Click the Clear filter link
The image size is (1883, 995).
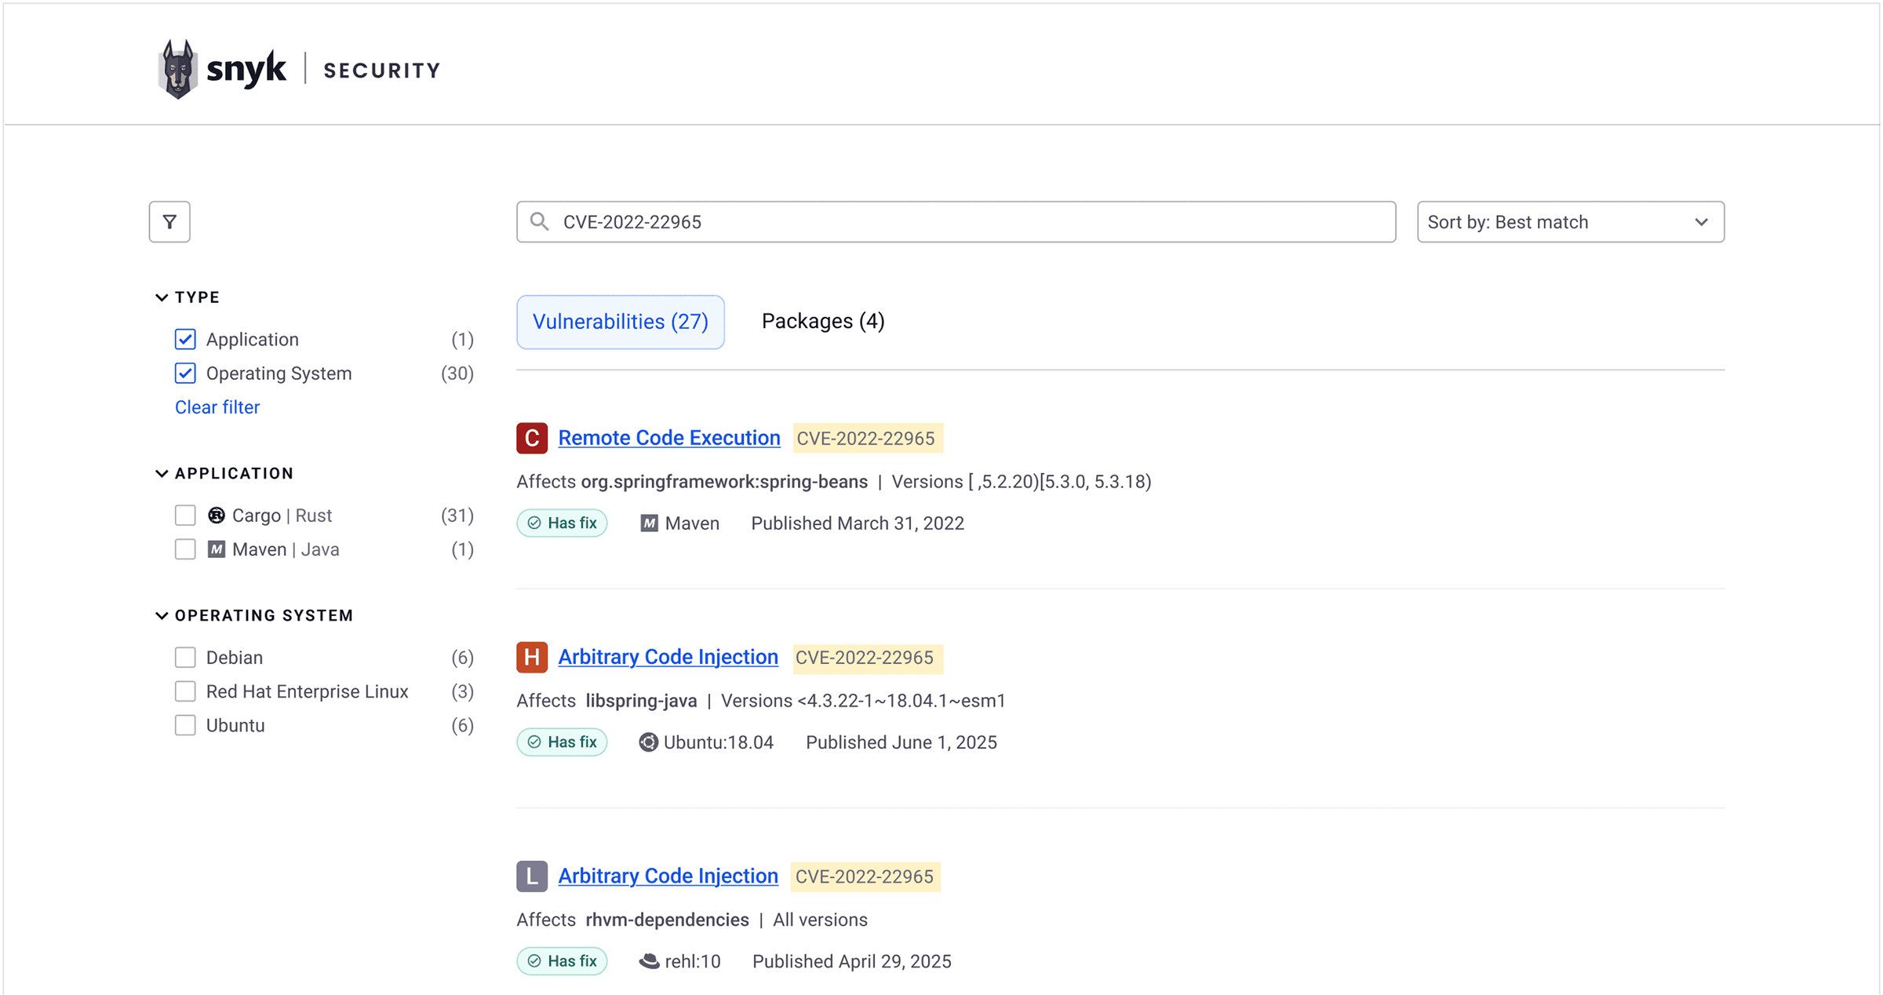tap(217, 407)
